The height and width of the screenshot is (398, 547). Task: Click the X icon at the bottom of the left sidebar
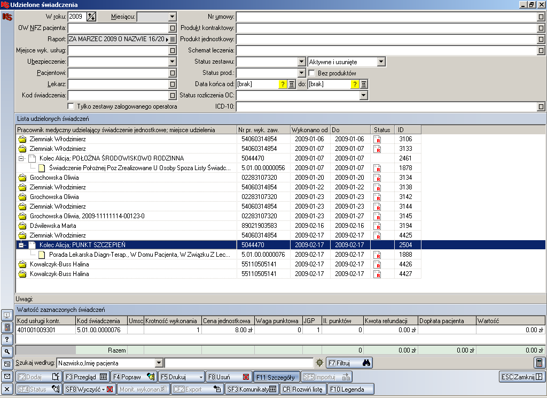[x=7, y=388]
